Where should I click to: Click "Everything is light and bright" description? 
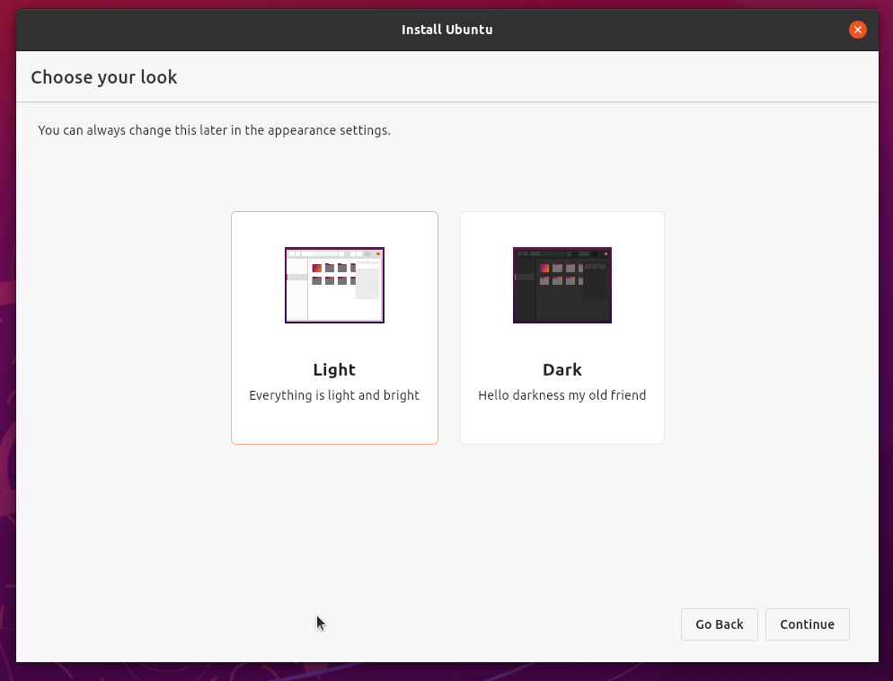(334, 395)
